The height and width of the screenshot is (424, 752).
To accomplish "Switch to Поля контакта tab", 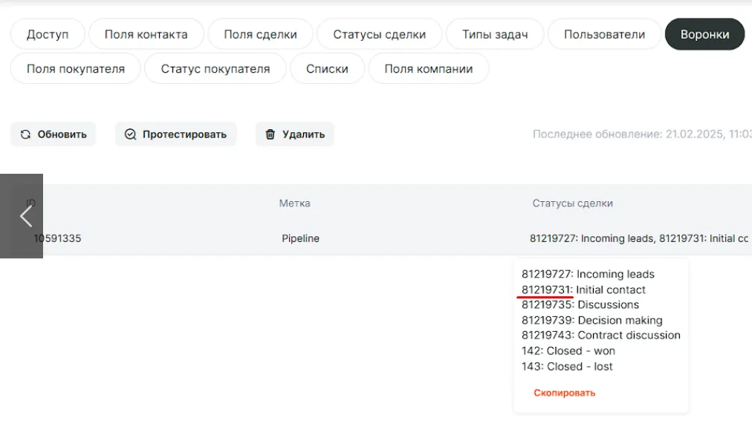I will tap(146, 34).
